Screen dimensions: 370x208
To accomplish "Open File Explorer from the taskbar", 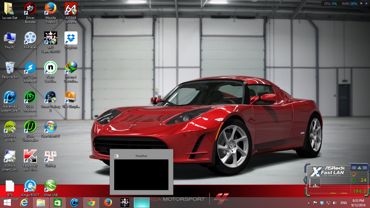I will tap(41, 203).
